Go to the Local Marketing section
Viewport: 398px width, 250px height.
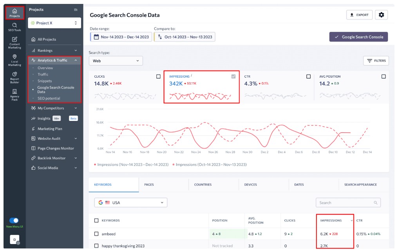(14, 60)
